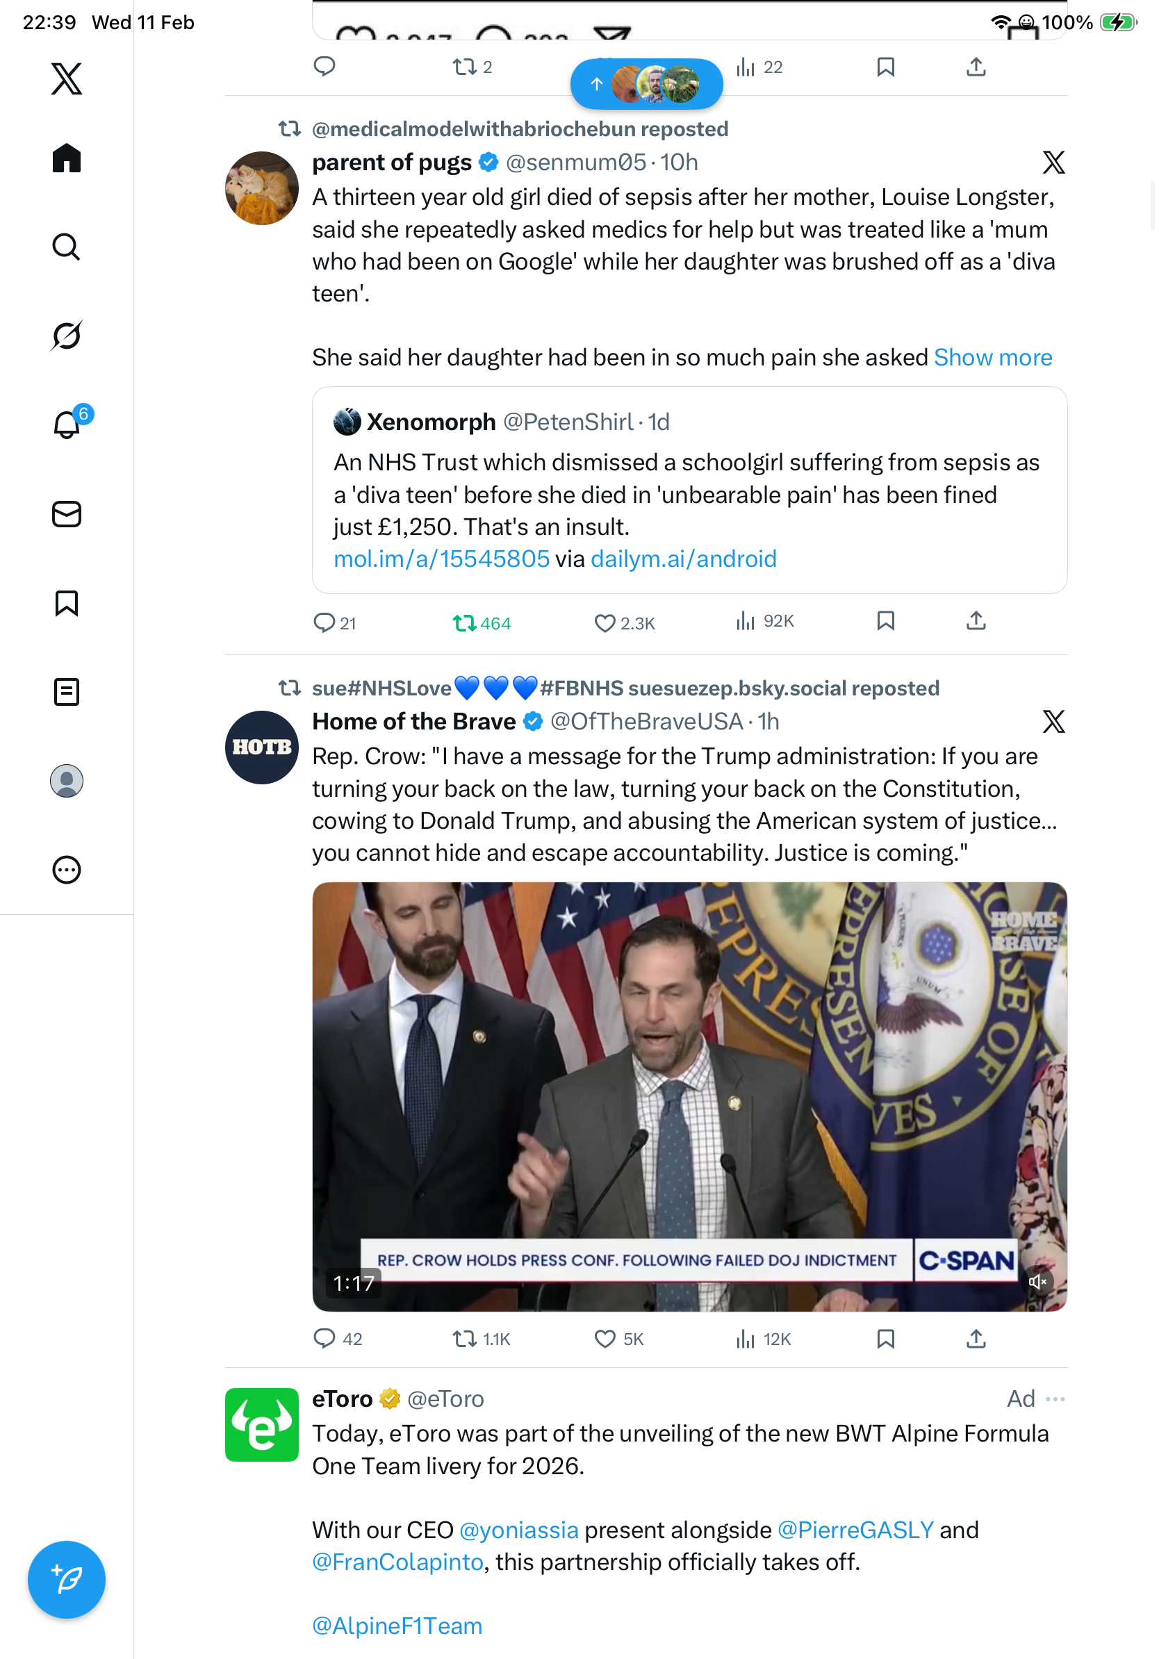Open Bookmarks in the sidebar
The width and height of the screenshot is (1159, 1659).
click(67, 603)
